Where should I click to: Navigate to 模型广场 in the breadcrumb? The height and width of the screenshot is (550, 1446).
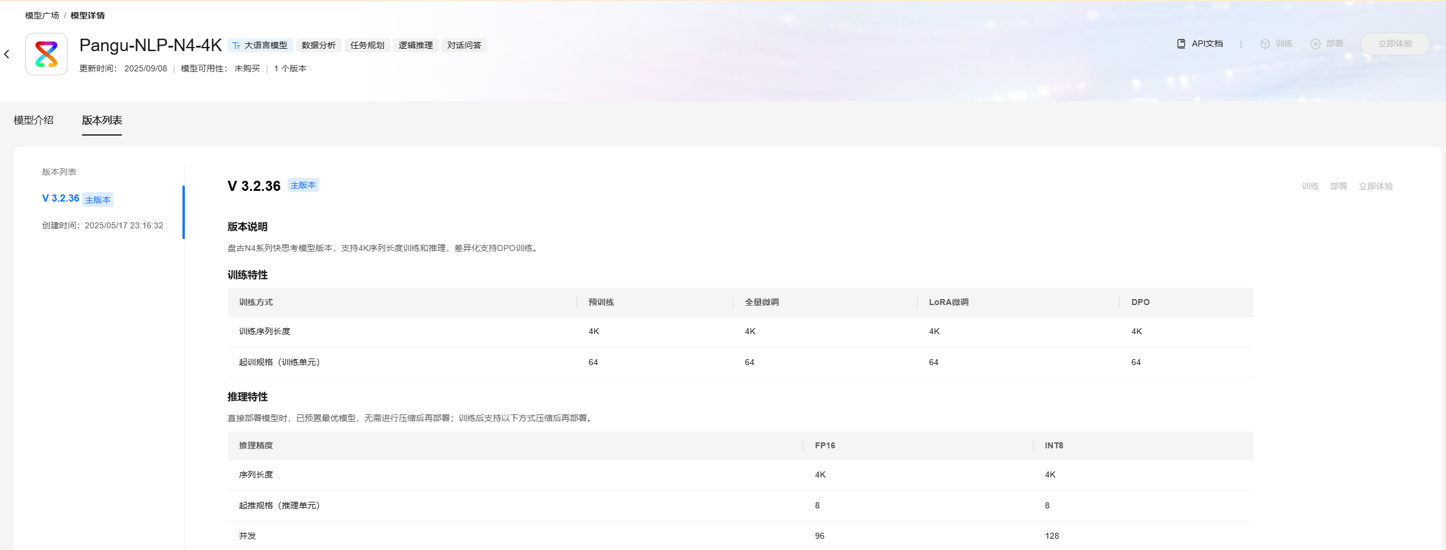(x=42, y=15)
